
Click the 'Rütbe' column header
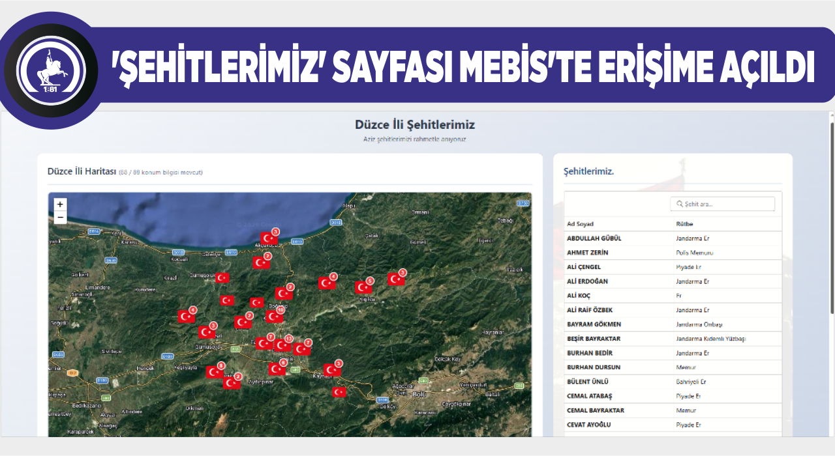click(x=684, y=224)
